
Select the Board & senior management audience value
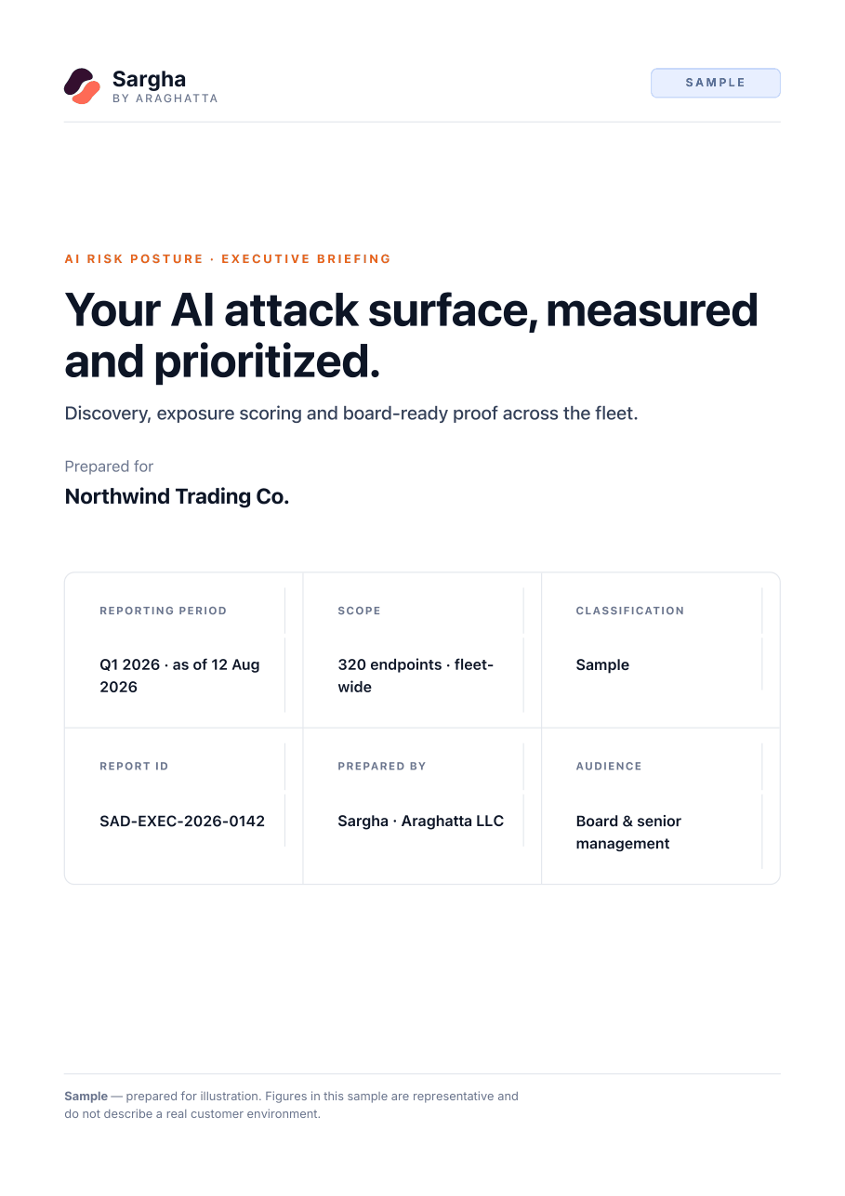click(628, 832)
